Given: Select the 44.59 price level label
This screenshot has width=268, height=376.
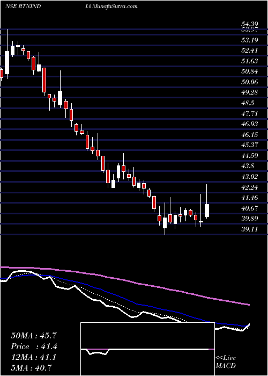Looking at the screenshot, I should point(249,155).
